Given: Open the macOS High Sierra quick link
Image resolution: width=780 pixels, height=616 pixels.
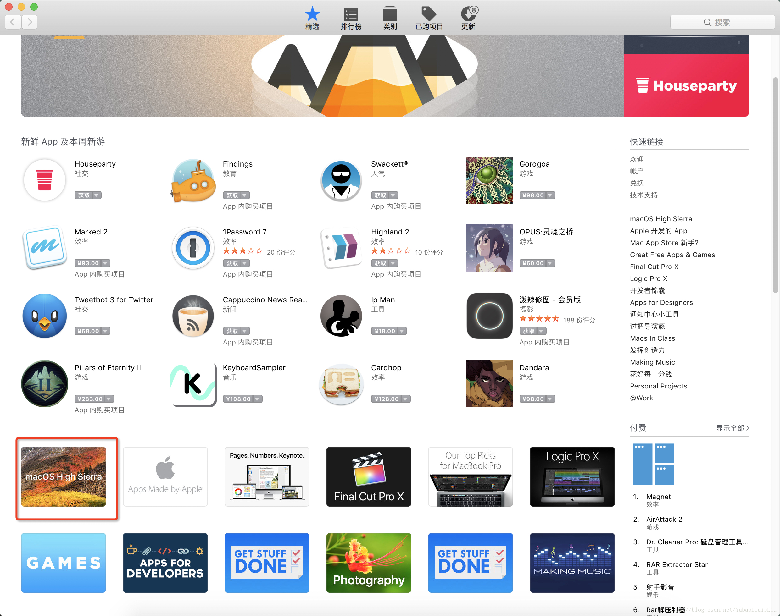Looking at the screenshot, I should click(x=661, y=219).
